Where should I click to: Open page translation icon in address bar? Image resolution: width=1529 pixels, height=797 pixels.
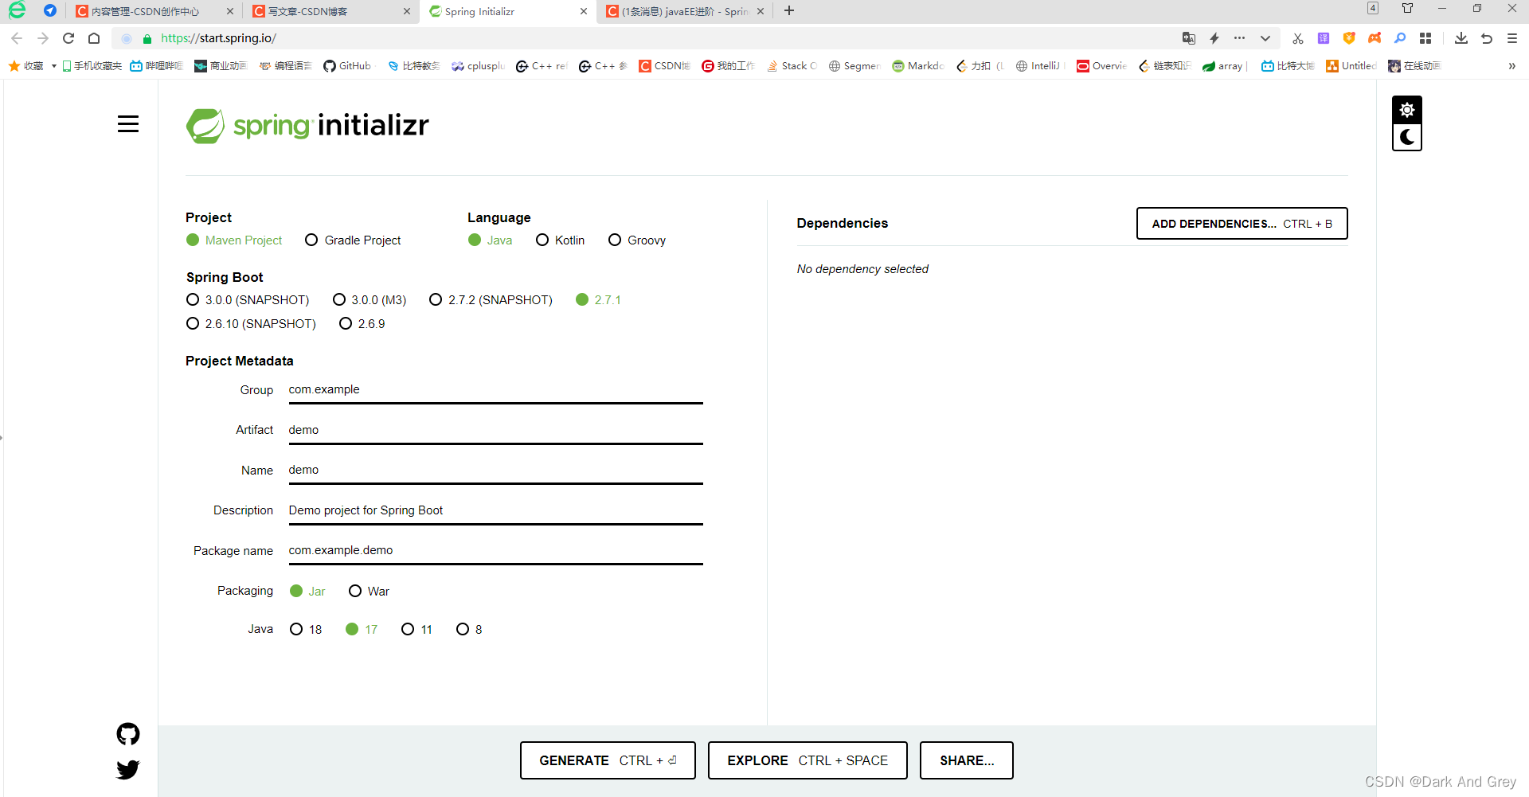tap(1189, 38)
